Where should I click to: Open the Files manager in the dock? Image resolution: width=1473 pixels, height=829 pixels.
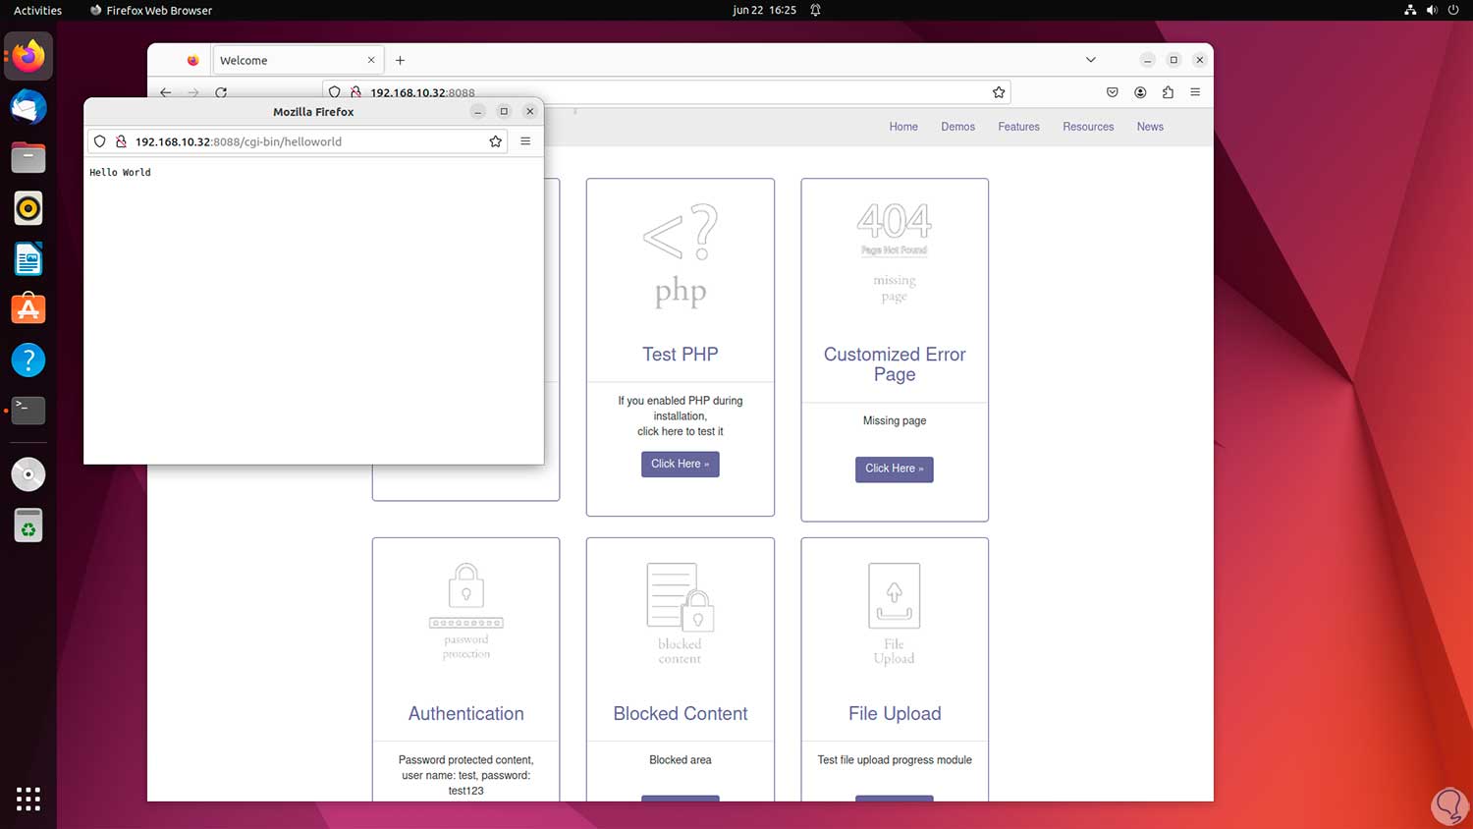[x=28, y=157]
